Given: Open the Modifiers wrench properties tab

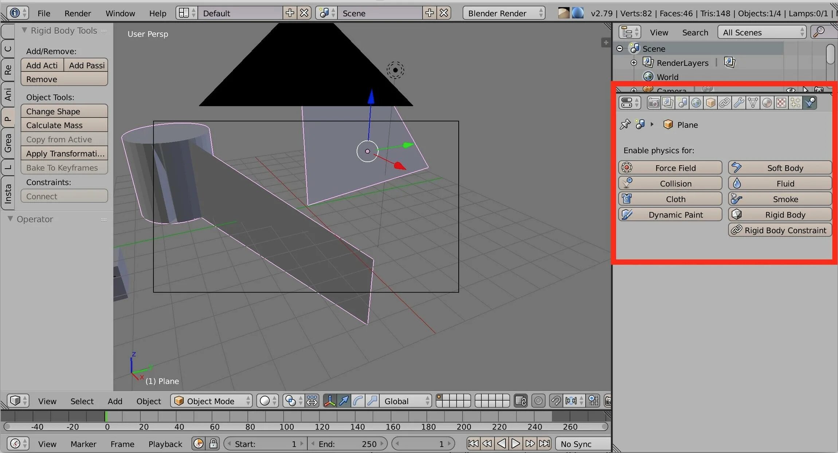Looking at the screenshot, I should [739, 103].
